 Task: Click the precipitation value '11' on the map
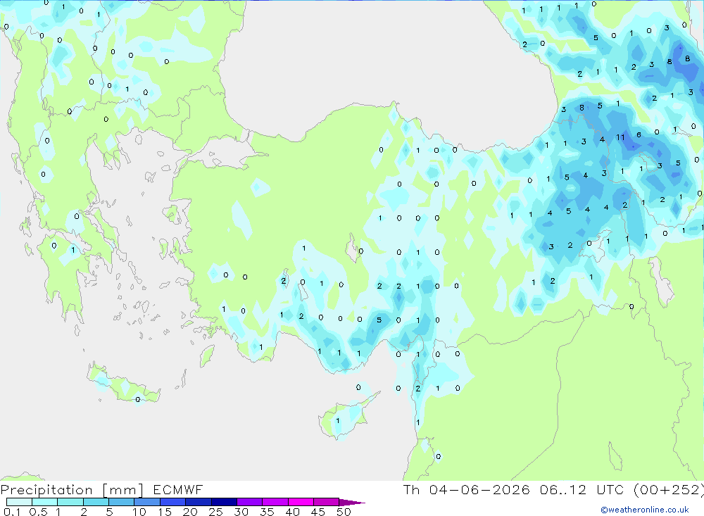coord(620,137)
